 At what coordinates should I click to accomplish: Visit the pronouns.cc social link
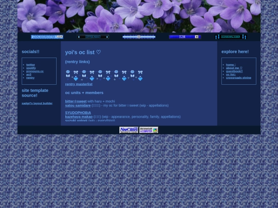(x=35, y=71)
